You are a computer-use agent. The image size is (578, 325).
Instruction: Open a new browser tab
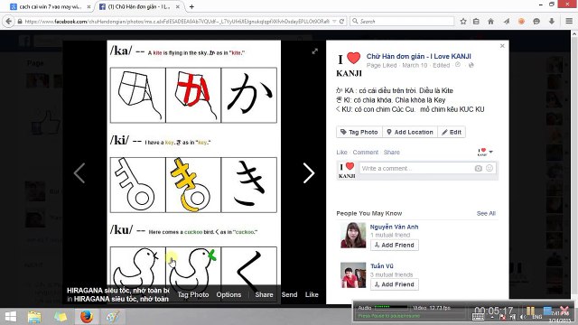click(x=191, y=6)
